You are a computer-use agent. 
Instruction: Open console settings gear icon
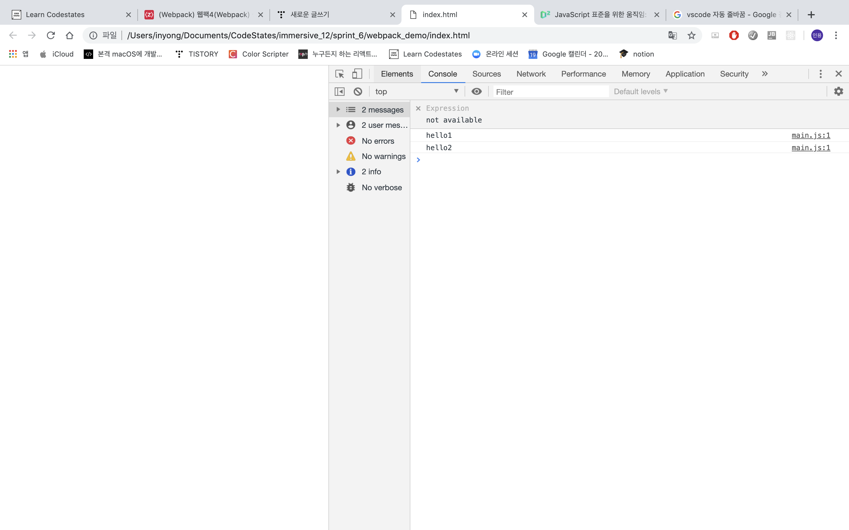tap(838, 92)
